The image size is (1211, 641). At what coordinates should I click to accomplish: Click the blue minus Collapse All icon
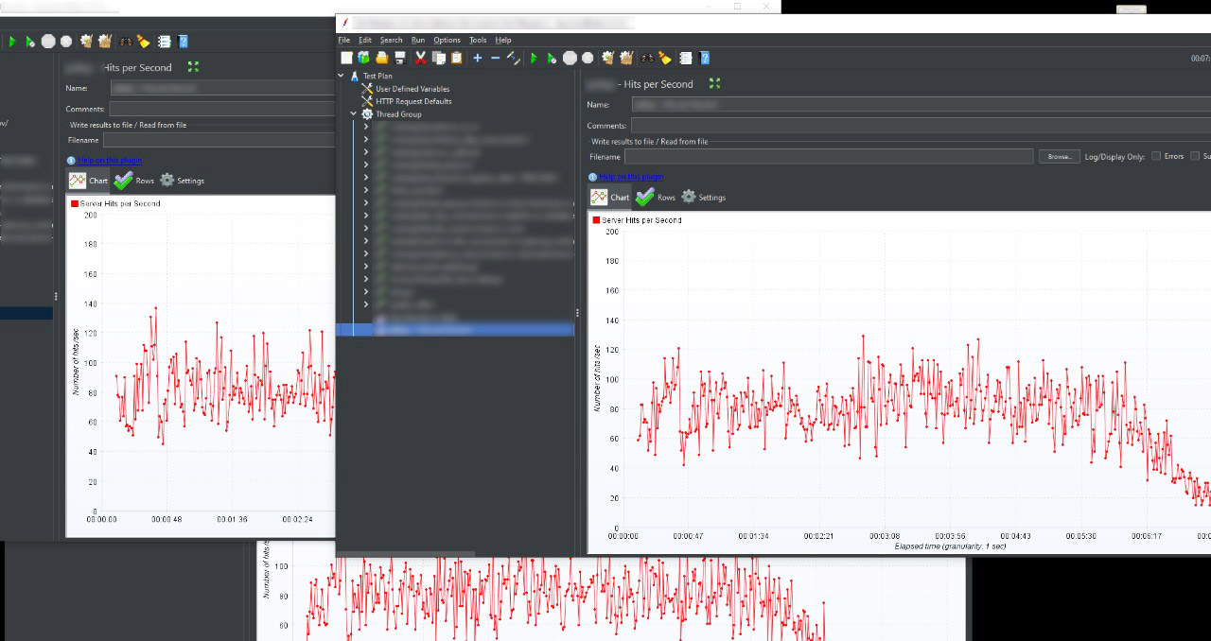495,58
